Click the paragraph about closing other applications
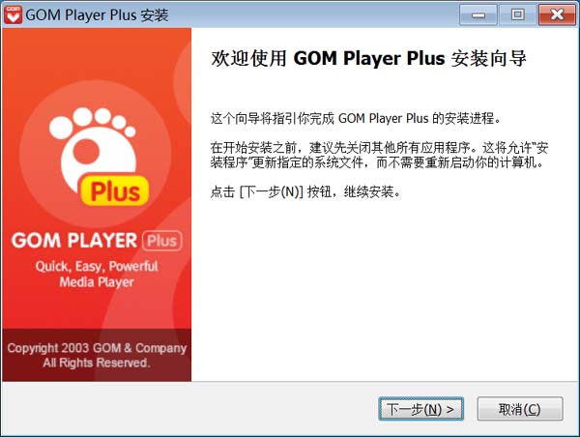Viewport: 580px width, 437px height. [x=379, y=155]
